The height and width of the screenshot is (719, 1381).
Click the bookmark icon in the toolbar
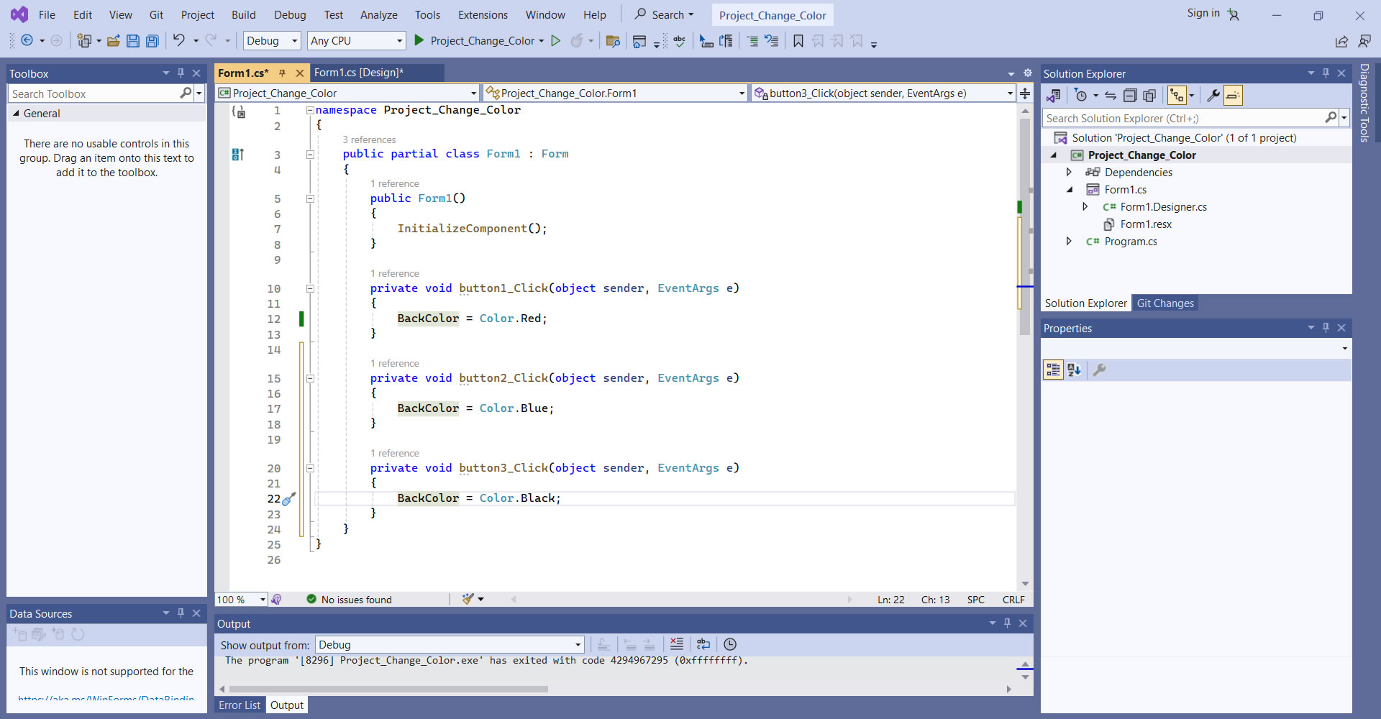[x=798, y=41]
